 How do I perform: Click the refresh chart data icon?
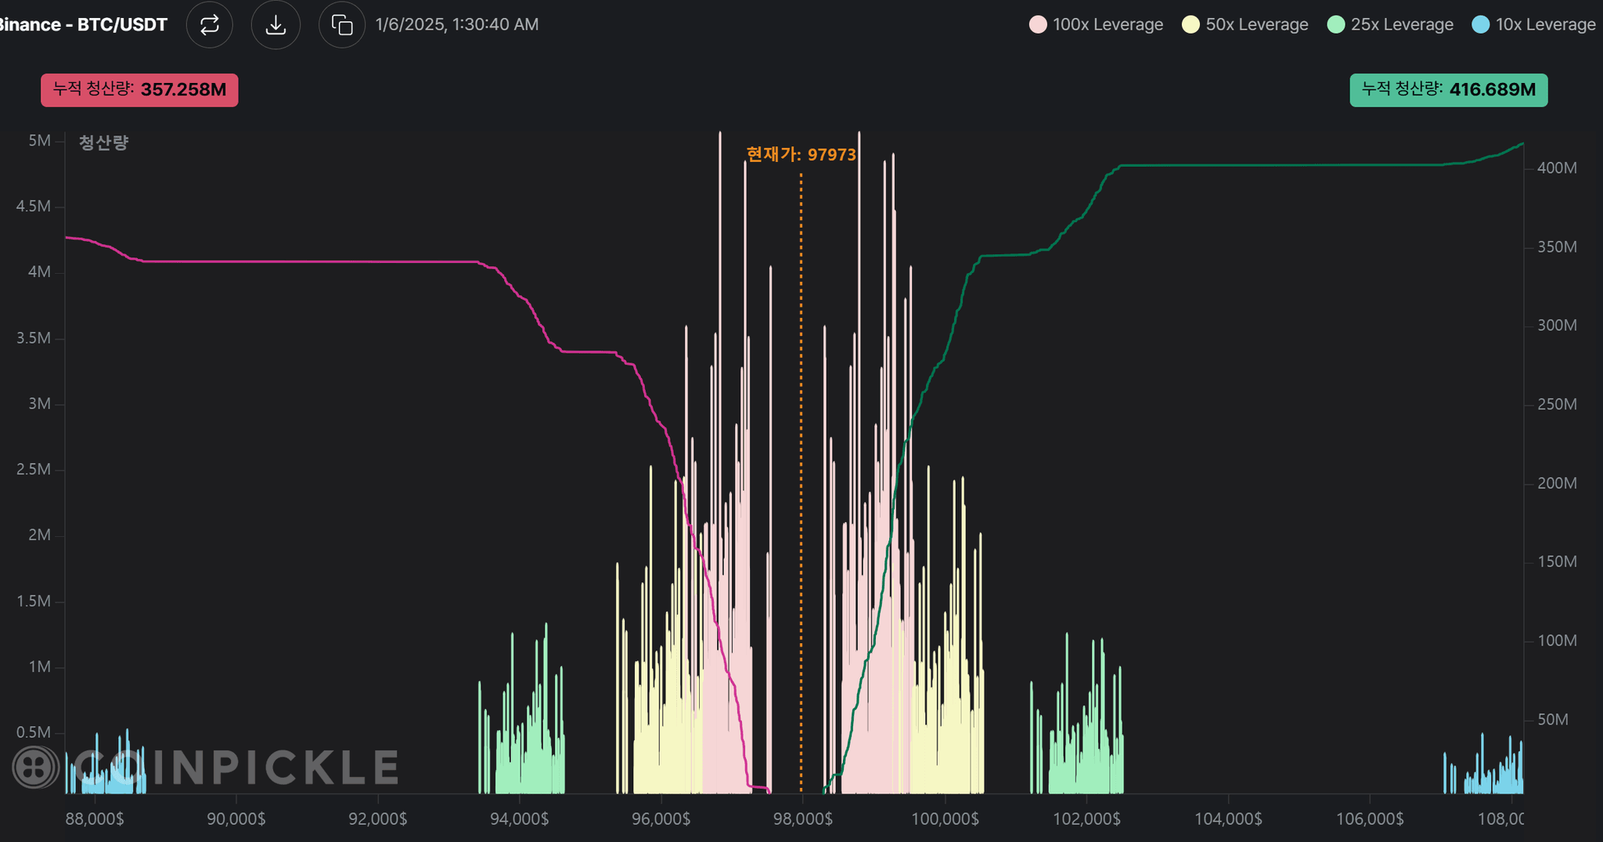pos(209,25)
